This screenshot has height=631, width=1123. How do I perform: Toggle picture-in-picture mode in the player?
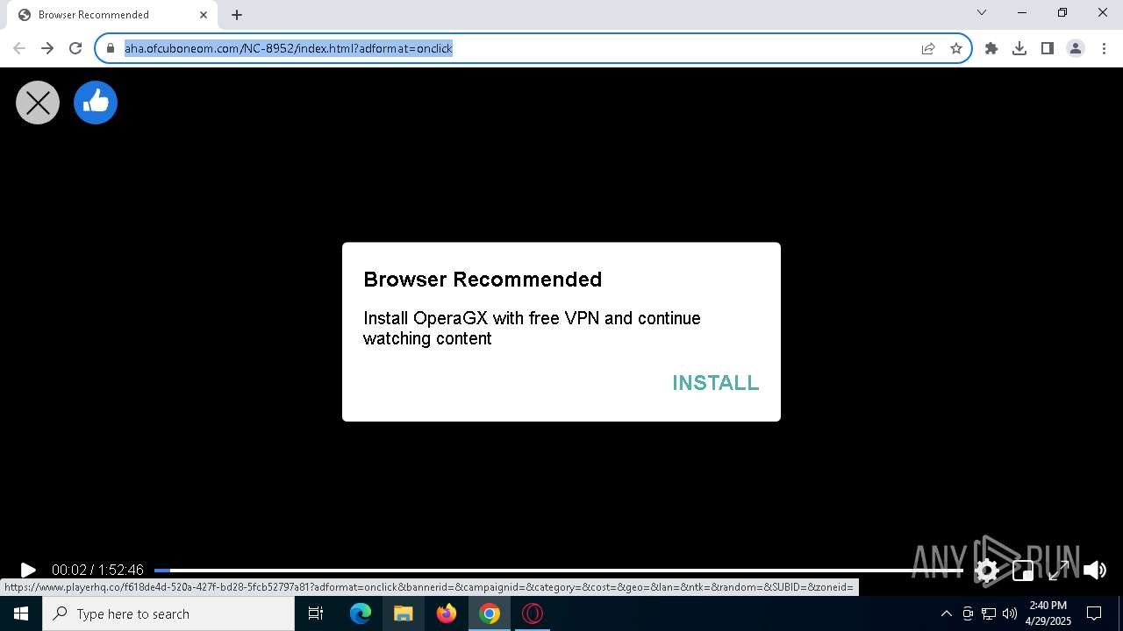tap(1023, 571)
